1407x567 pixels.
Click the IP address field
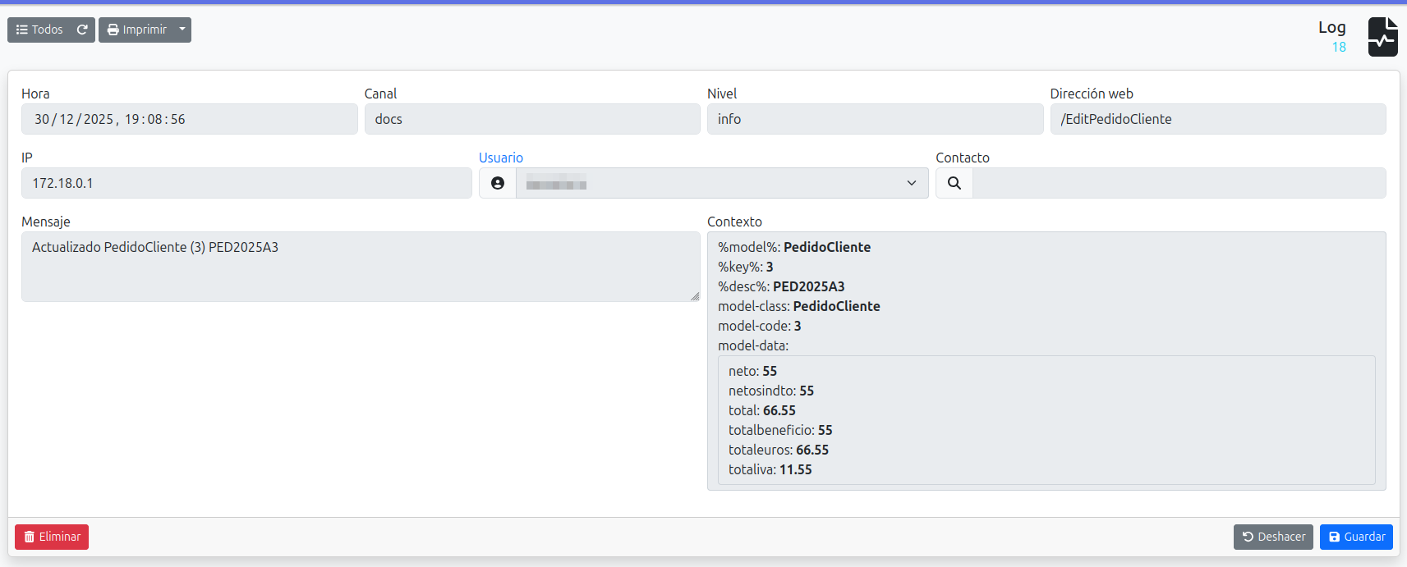246,183
